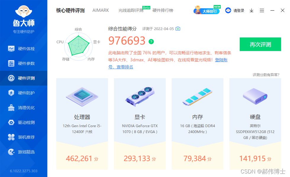
Task: Click the version number 6.1022.3275.303
Action: (24, 171)
